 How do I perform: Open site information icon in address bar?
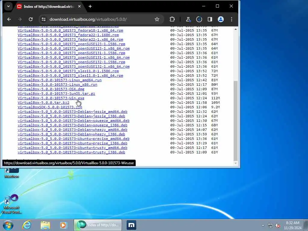tap(44, 19)
